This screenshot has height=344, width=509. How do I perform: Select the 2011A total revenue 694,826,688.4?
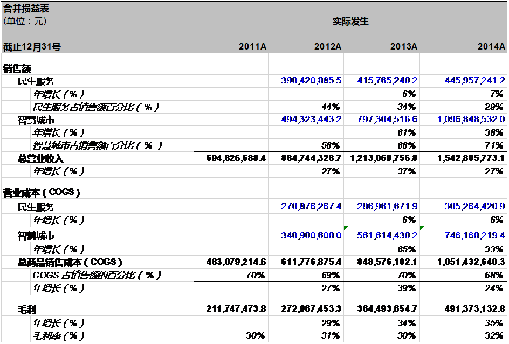click(236, 158)
